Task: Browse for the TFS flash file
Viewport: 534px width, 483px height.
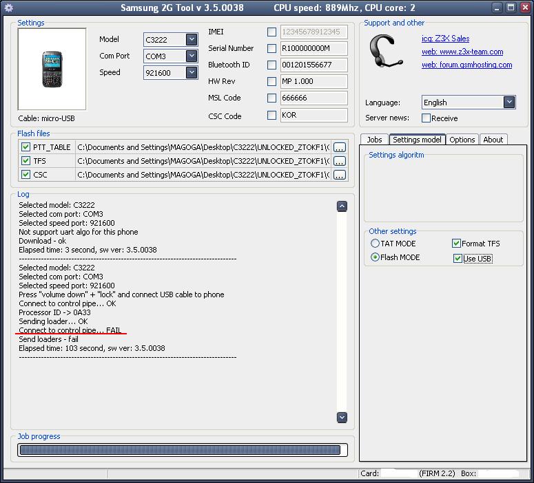Action: 340,161
